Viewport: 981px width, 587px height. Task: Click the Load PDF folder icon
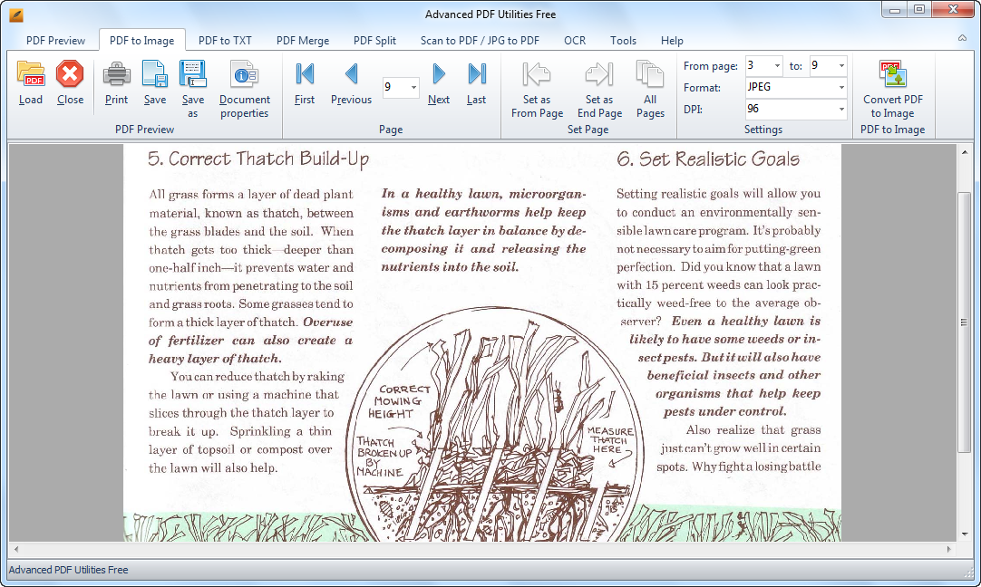(x=31, y=74)
